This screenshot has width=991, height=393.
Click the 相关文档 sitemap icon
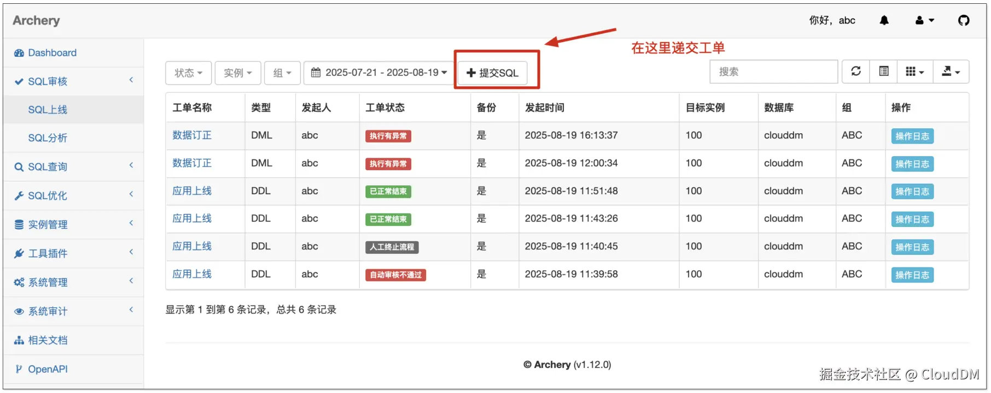(x=19, y=340)
